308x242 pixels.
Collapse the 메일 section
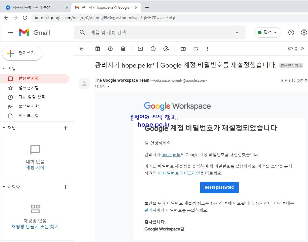pos(4,68)
